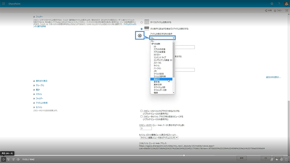Click the 11:53 / 18:42 time display
Image resolution: width=290 pixels, height=163 pixels.
[28, 159]
